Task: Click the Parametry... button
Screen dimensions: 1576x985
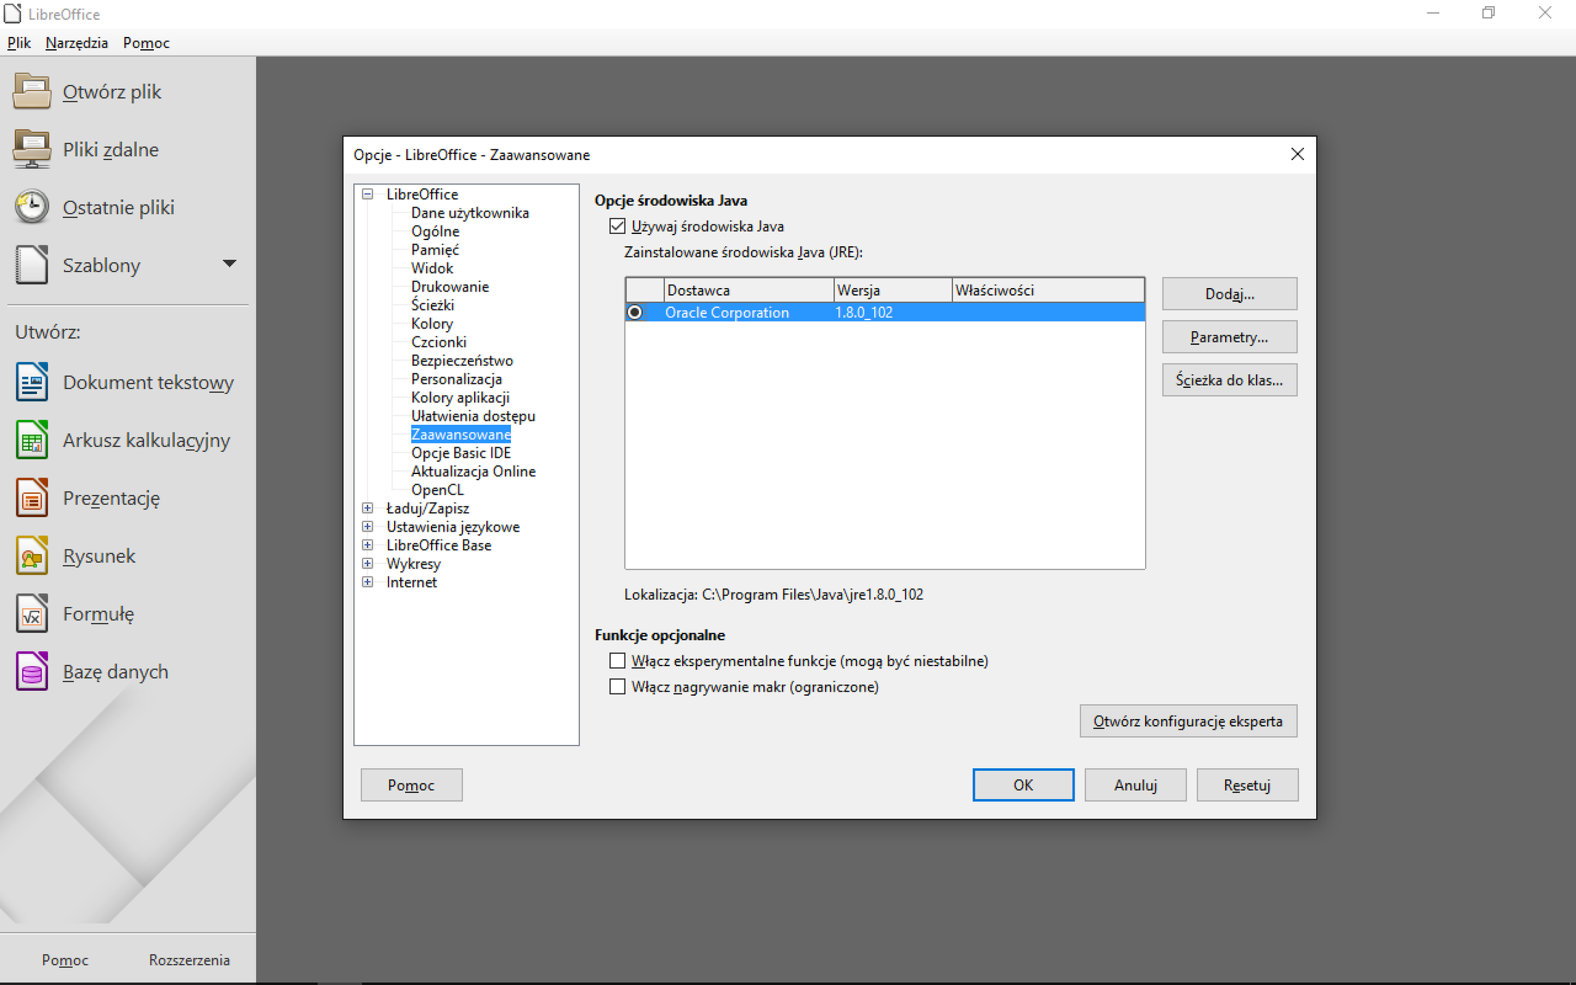Action: click(1229, 337)
